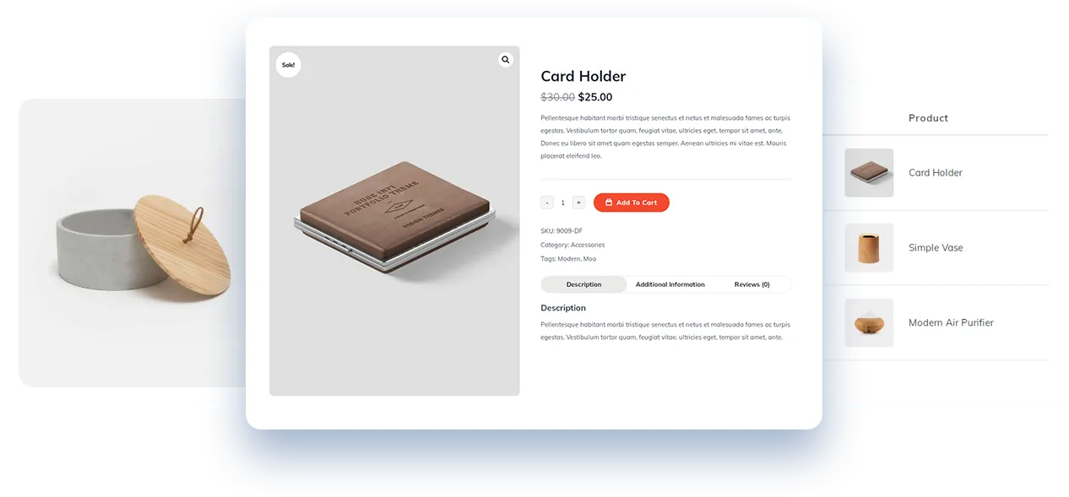This screenshot has height=497, width=1069.
Task: Open the Reviews (0) tab
Action: pyautogui.click(x=752, y=284)
